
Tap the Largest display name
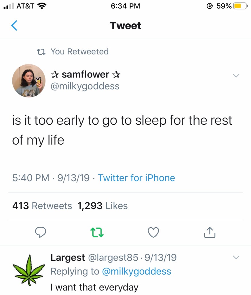68,257
